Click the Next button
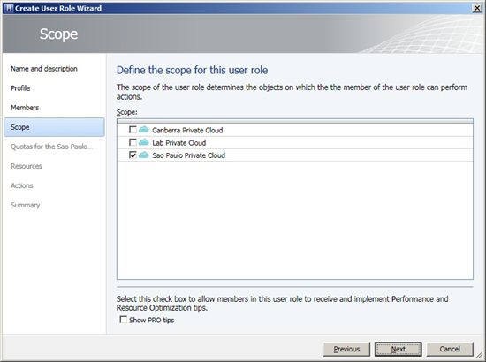This screenshot has height=362, width=486. pyautogui.click(x=398, y=350)
